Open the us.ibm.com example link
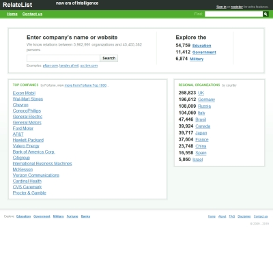The height and width of the screenshot is (273, 273). click(x=89, y=66)
